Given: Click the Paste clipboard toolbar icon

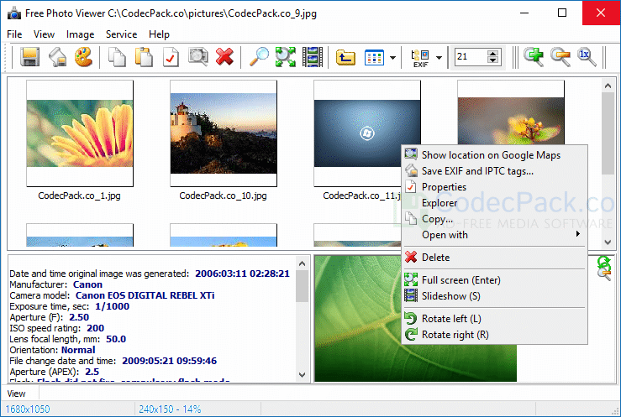Looking at the screenshot, I should coord(144,57).
